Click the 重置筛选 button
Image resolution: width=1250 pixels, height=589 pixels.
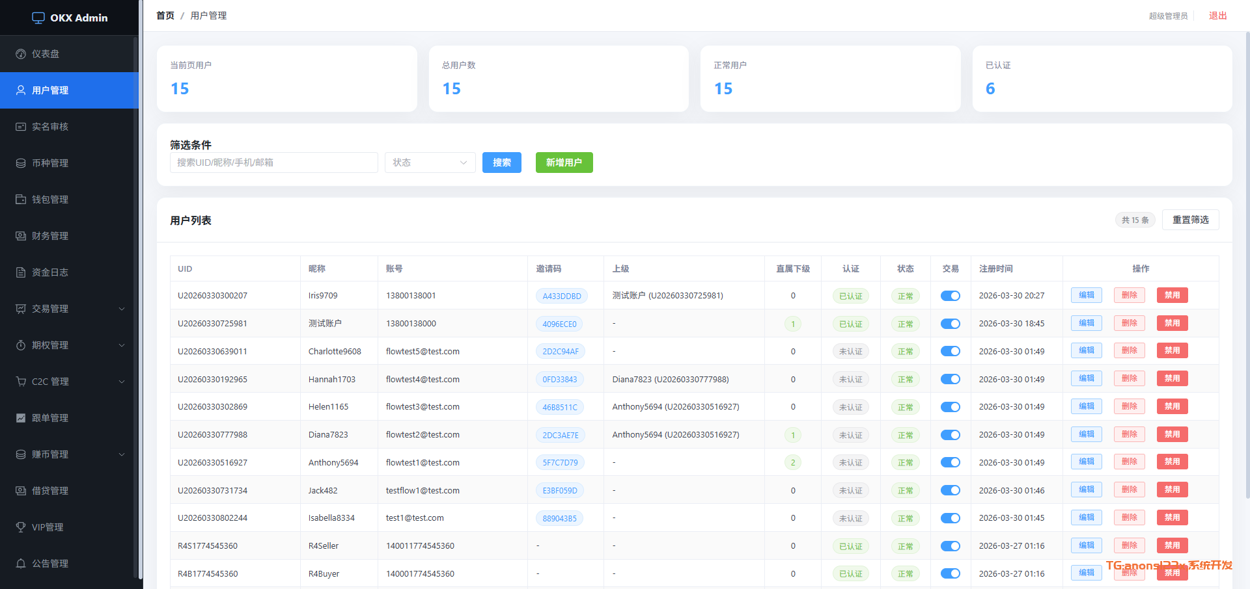pyautogui.click(x=1190, y=220)
